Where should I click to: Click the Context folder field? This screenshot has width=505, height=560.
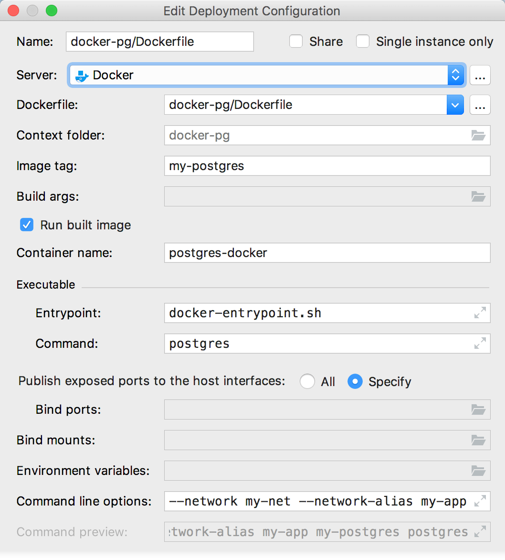pos(327,135)
